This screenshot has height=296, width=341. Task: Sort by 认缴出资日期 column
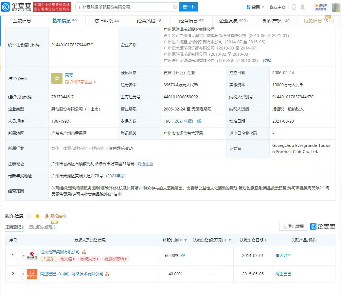click(266, 240)
